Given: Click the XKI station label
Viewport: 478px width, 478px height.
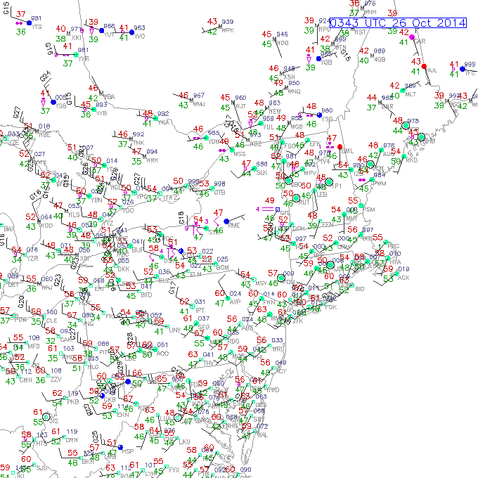Looking at the screenshot, I should pos(76,38).
